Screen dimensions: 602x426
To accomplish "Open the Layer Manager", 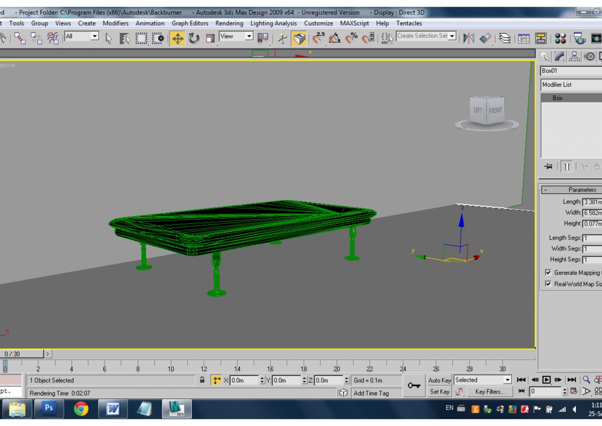I will click(505, 39).
